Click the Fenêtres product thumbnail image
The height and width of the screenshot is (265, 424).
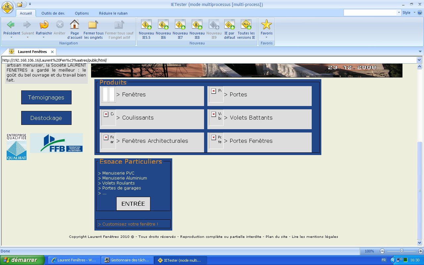(x=108, y=94)
